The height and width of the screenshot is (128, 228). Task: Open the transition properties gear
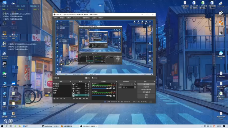point(135,84)
